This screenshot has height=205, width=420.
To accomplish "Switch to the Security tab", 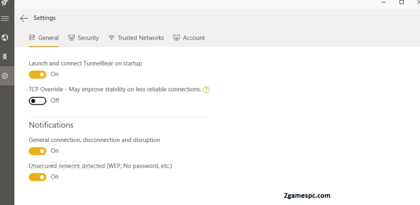I will pos(83,38).
